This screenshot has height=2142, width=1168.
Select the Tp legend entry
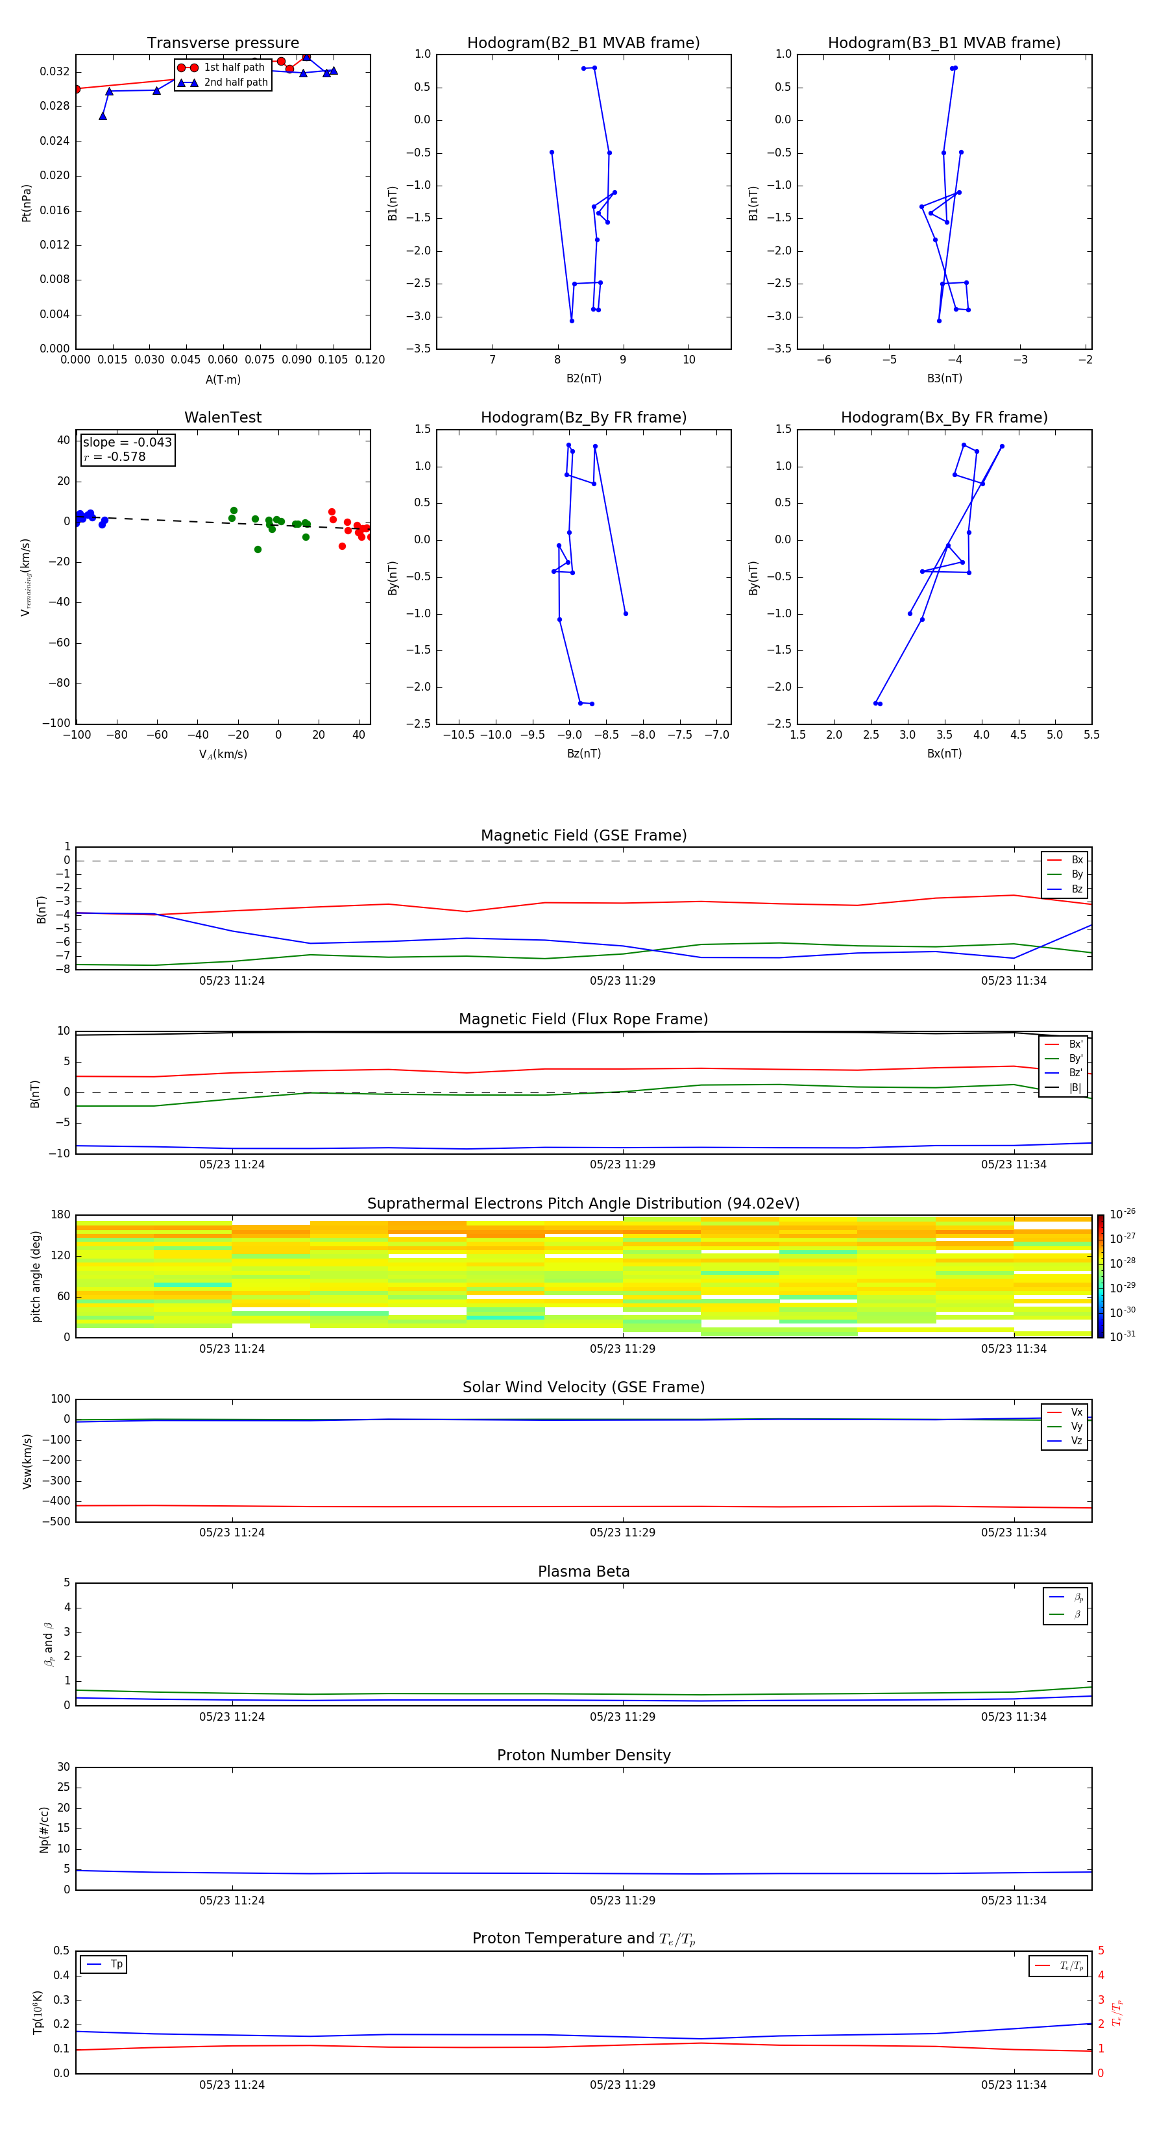point(104,1964)
